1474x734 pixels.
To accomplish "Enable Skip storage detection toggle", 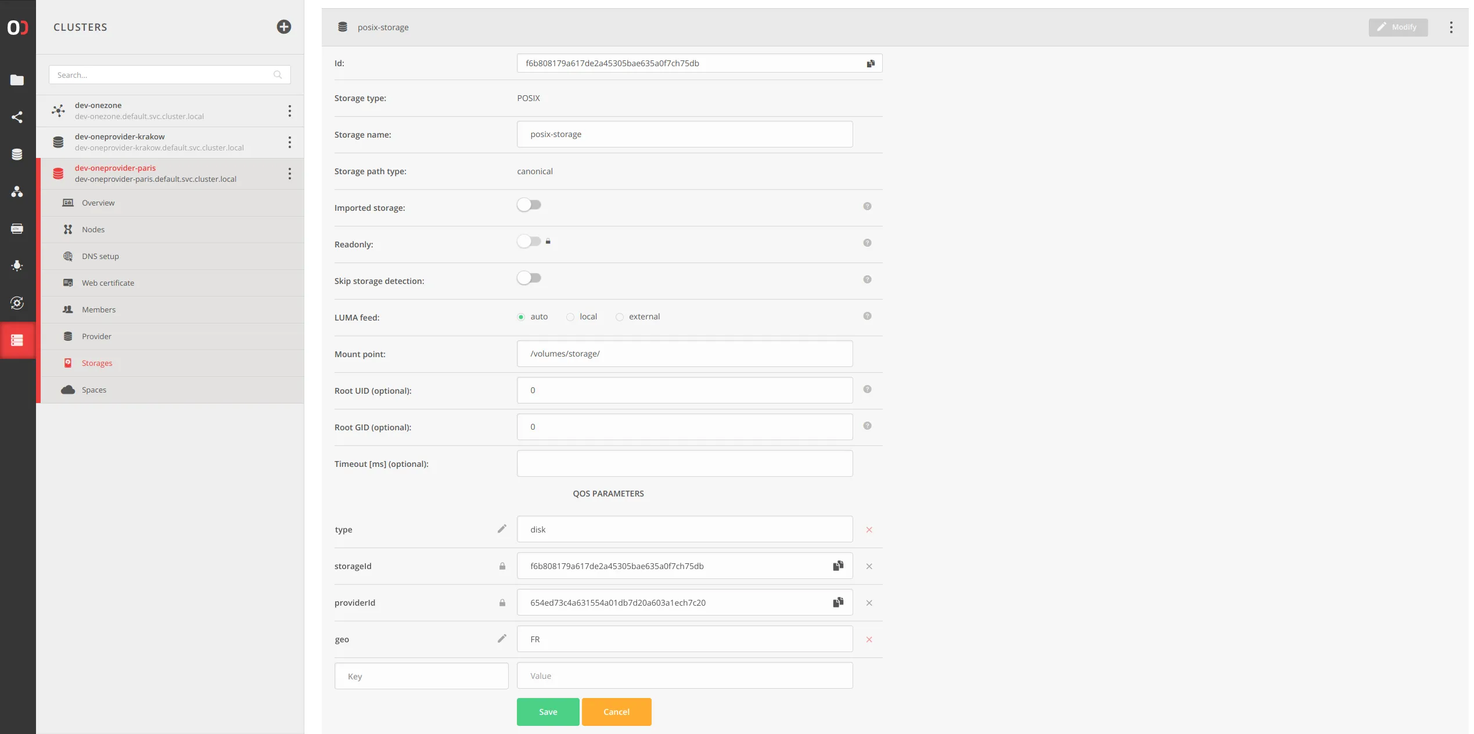I will pos(529,278).
